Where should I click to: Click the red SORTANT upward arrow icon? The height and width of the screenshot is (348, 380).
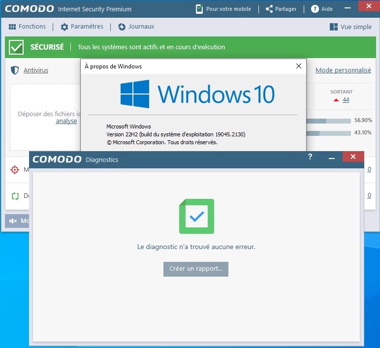click(336, 100)
